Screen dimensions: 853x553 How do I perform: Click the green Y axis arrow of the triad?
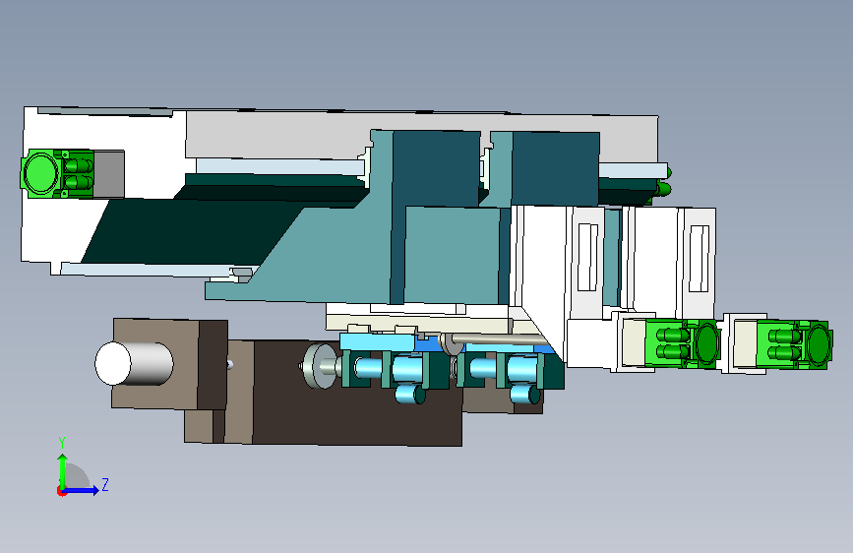(x=63, y=471)
